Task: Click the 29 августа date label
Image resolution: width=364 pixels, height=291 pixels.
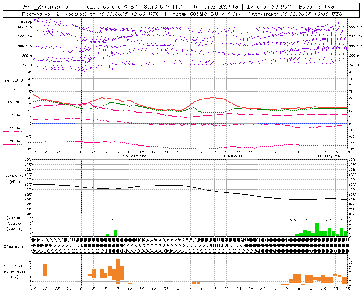Action: (135, 156)
